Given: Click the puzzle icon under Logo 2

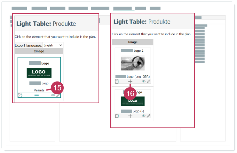Looking at the screenshot, I should point(117,81).
